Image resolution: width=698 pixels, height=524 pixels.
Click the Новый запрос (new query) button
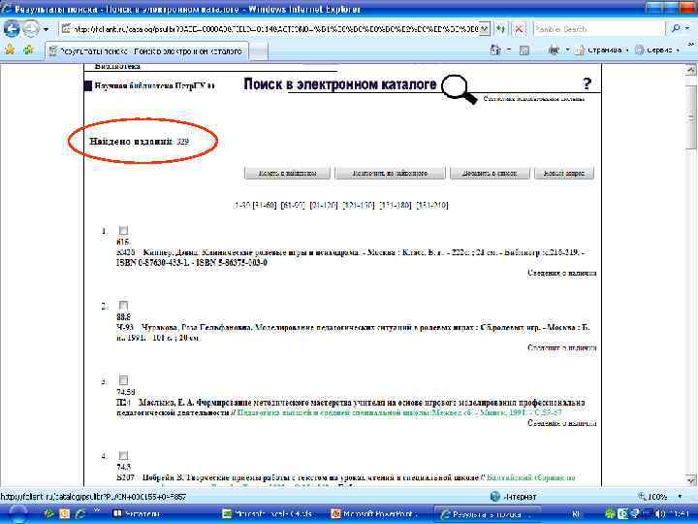coord(564,173)
